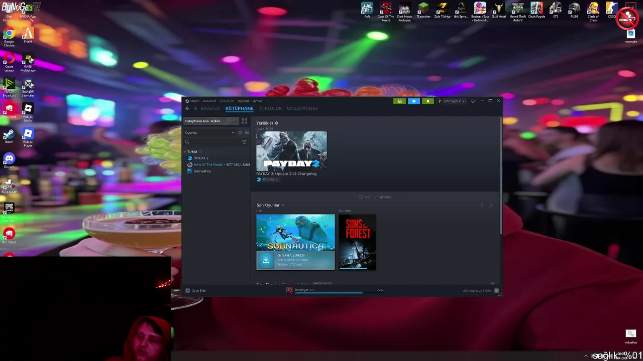Viewport: 643px width, 361px height.
Task: Go forward with the right arrow
Action: (x=195, y=108)
